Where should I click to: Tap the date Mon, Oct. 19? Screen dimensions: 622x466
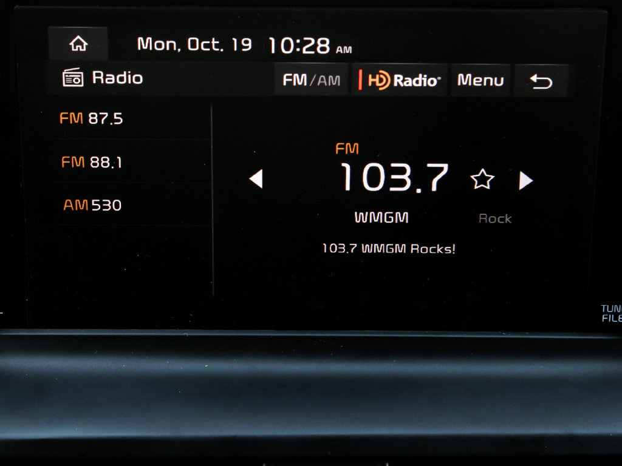[194, 44]
